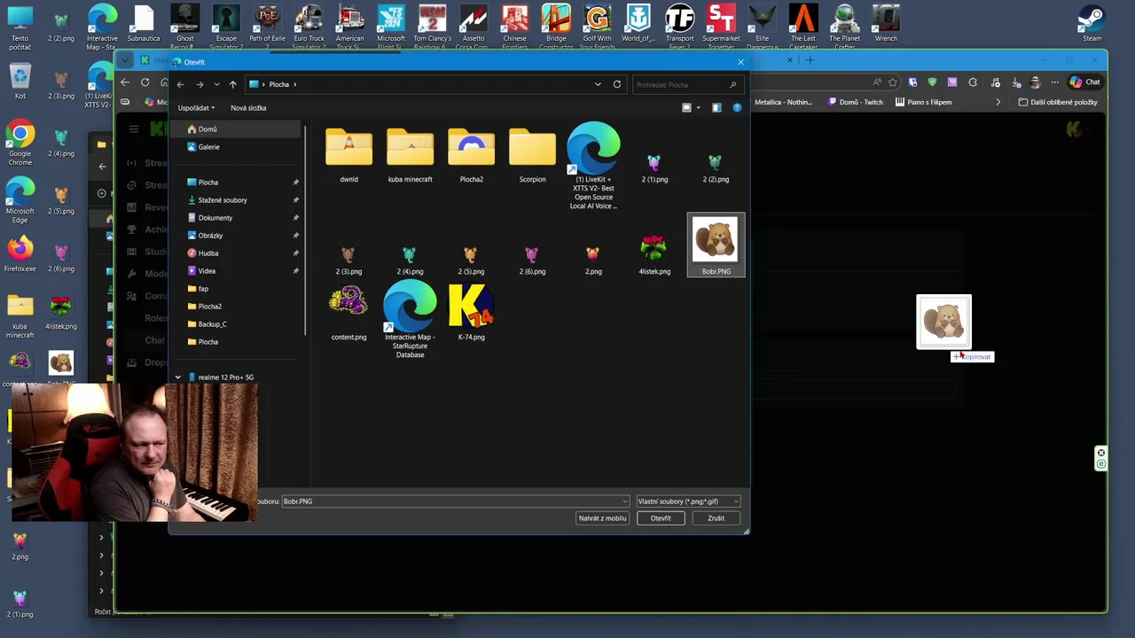Open the Vlastní soubory file type dropdown
This screenshot has height=638, width=1135.
688,502
